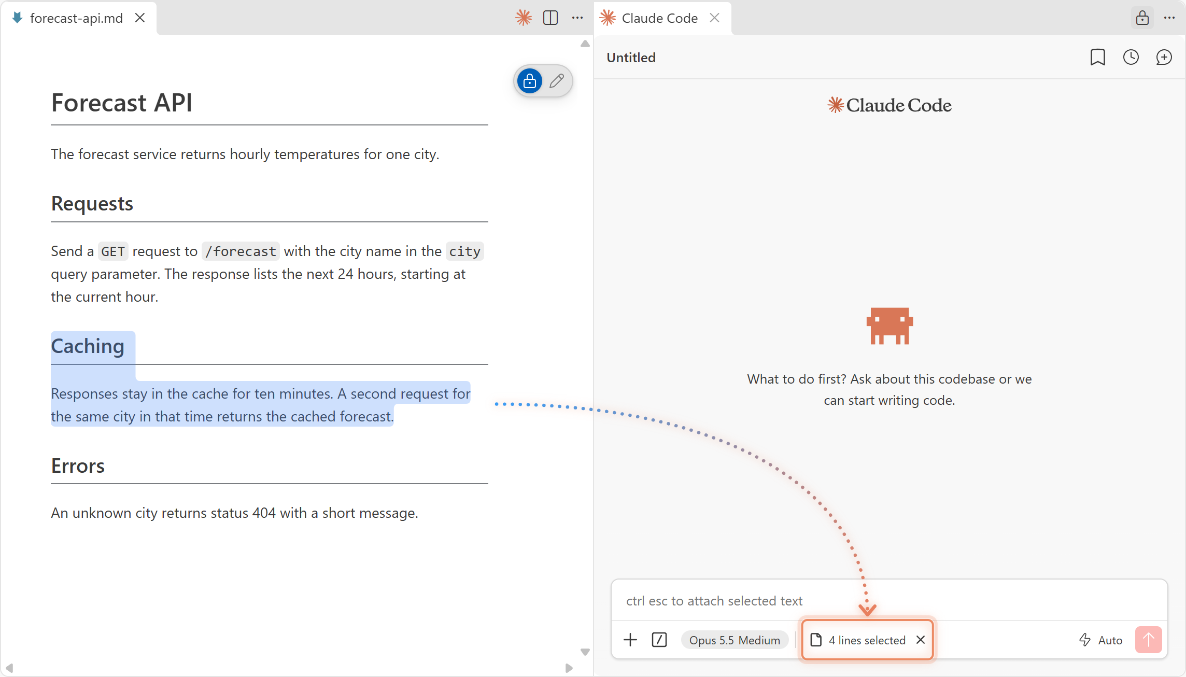
Task: Open session history with the clock icon
Action: point(1131,57)
